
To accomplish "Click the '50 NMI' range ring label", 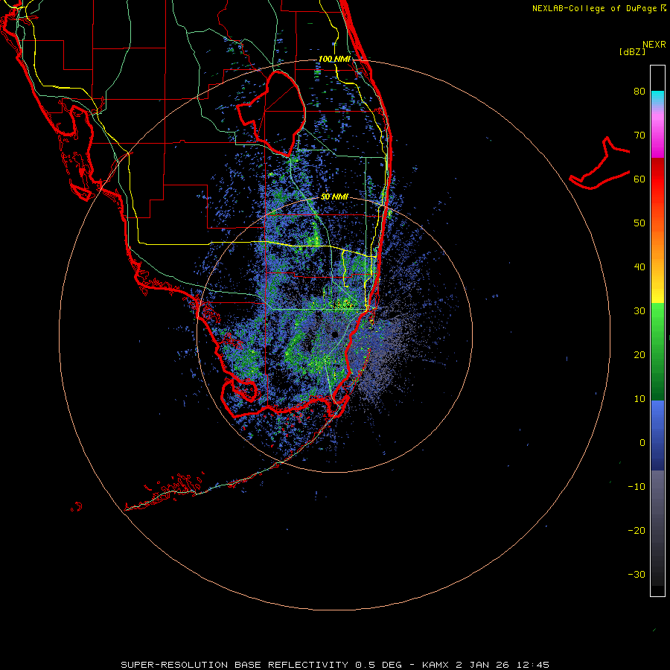I will point(334,197).
